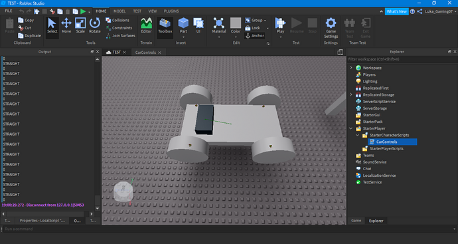Select the Chat service
458x244 pixels.
pos(367,169)
